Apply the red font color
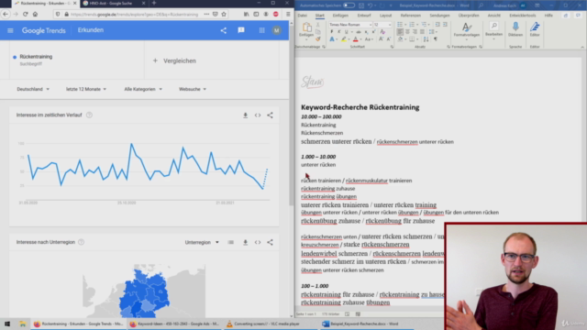 356,38
